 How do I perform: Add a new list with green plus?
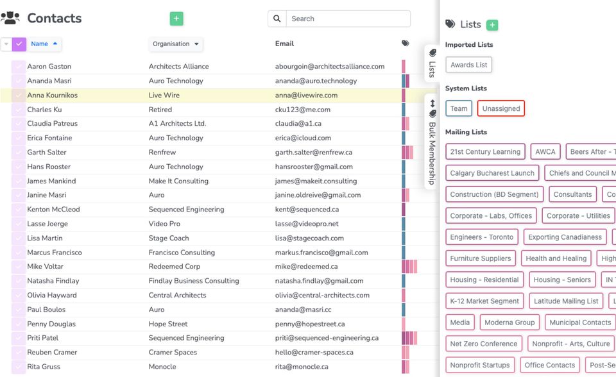[492, 25]
